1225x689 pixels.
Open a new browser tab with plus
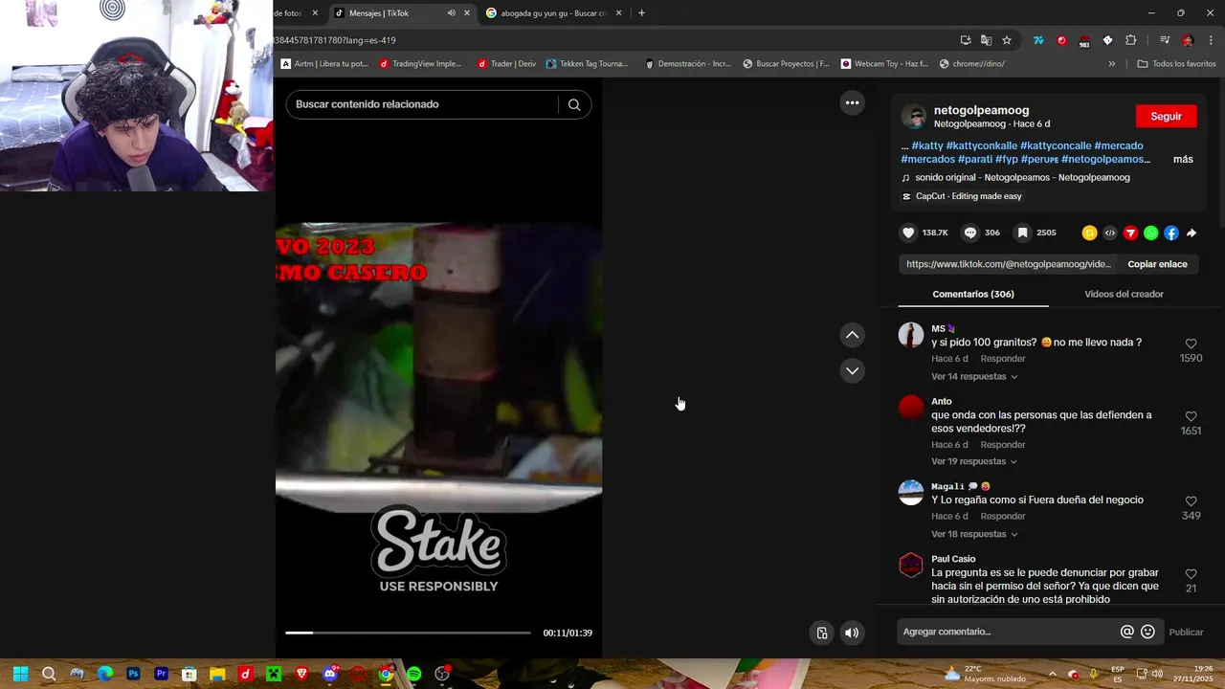641,13
